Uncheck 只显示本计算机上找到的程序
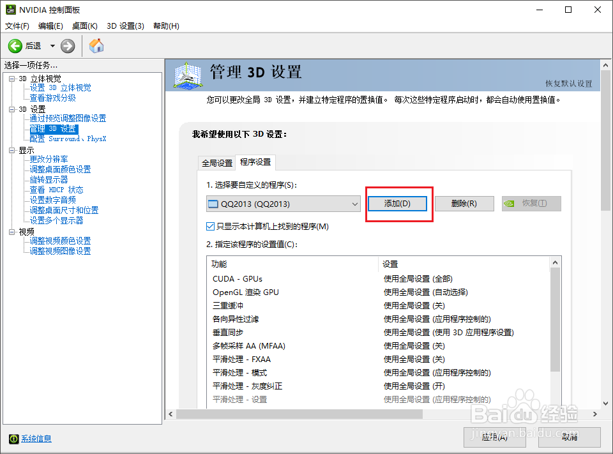The width and height of the screenshot is (613, 454). (210, 225)
